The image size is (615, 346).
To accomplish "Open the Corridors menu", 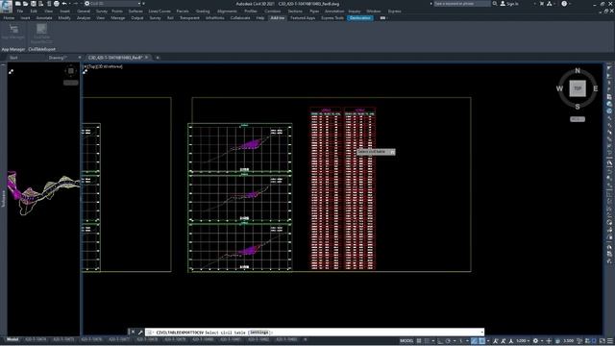I will tap(273, 11).
